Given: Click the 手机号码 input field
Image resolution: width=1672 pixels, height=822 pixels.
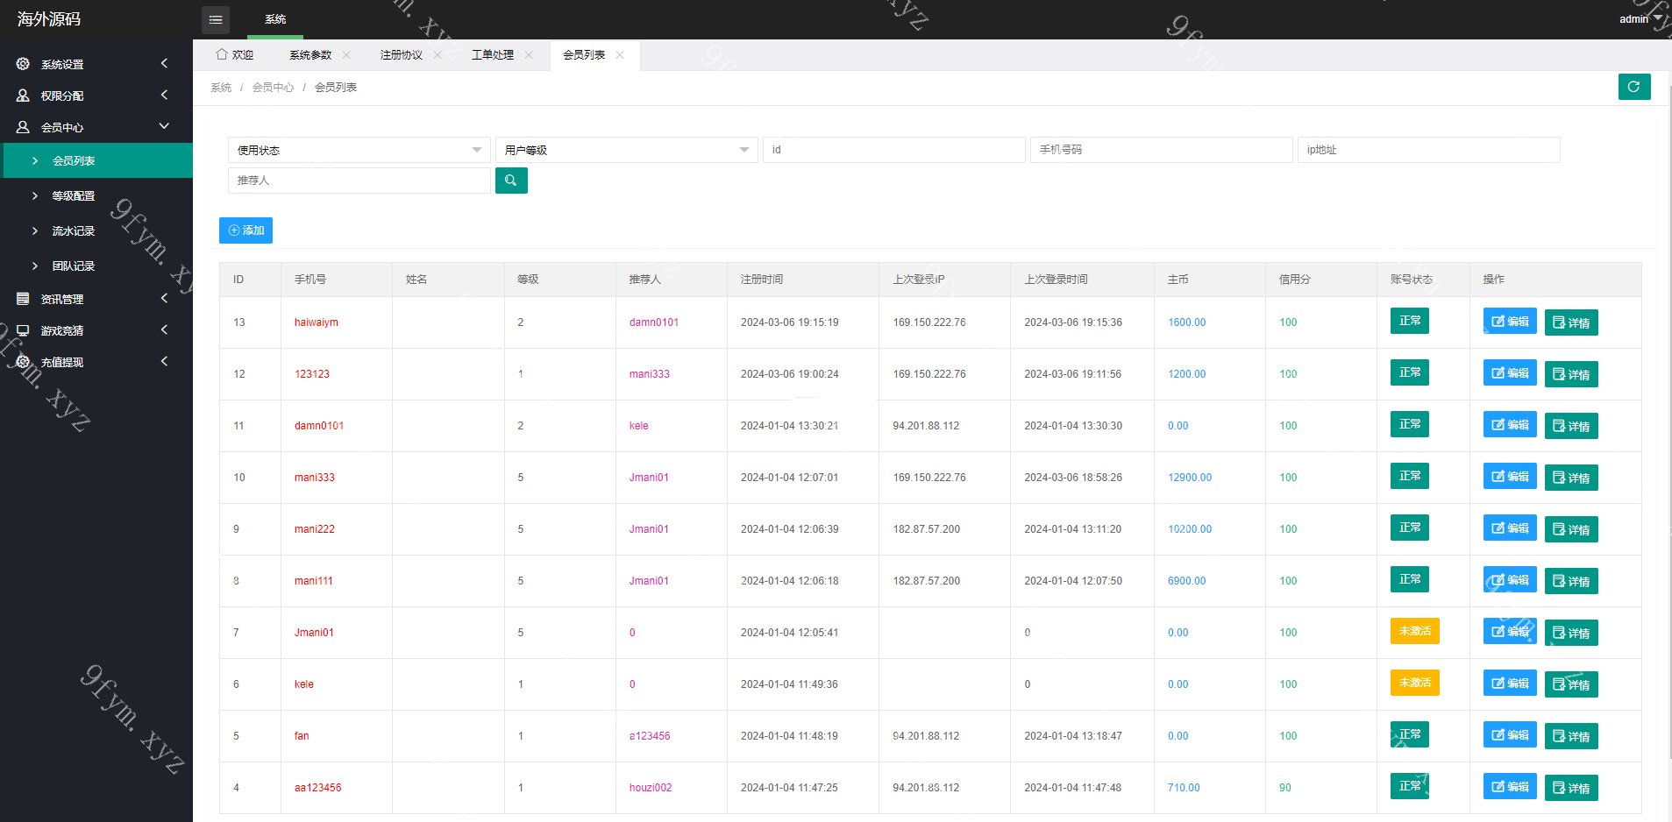Looking at the screenshot, I should click(x=1161, y=150).
